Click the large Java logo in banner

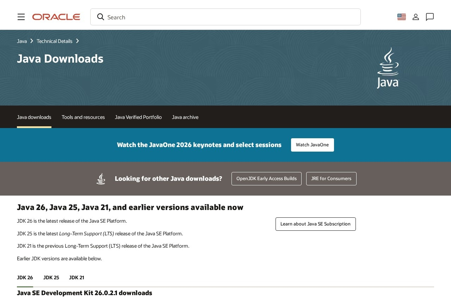pyautogui.click(x=388, y=68)
